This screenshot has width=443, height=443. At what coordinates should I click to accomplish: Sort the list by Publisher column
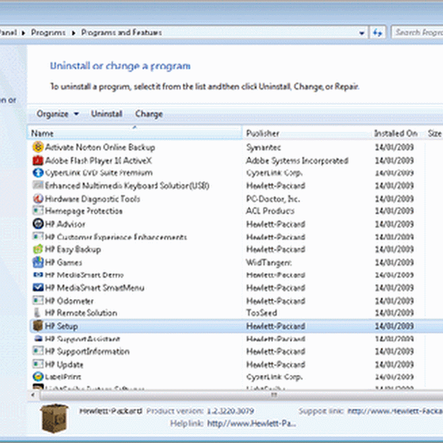tap(307, 133)
